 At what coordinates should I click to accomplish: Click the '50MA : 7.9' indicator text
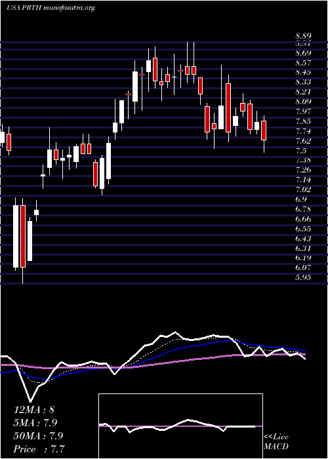[38, 436]
